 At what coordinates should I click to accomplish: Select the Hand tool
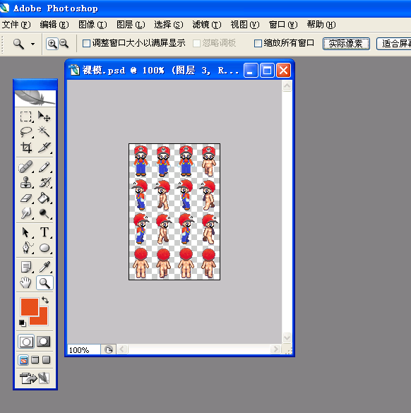[26, 283]
